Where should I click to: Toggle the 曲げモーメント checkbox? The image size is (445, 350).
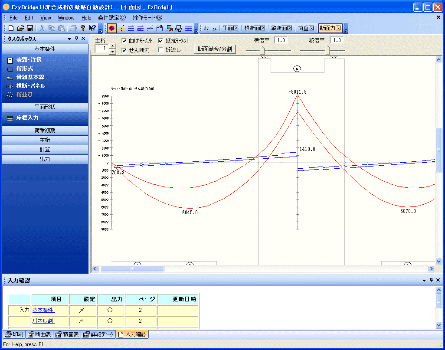[124, 41]
